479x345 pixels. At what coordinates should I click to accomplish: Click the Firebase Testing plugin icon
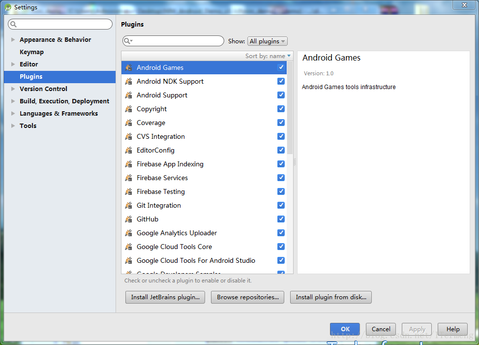coord(129,191)
